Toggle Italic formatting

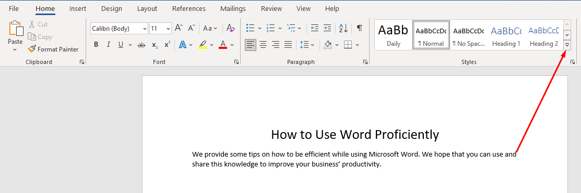pos(108,45)
